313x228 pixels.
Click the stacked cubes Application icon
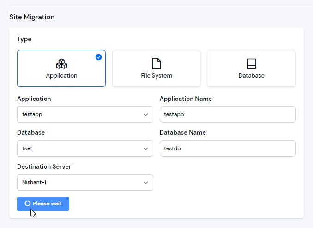tap(61, 64)
